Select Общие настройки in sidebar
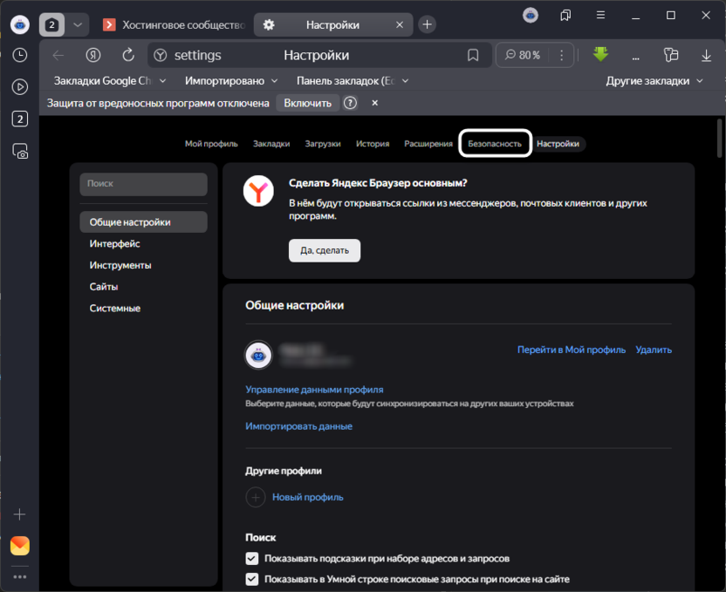 coord(143,222)
